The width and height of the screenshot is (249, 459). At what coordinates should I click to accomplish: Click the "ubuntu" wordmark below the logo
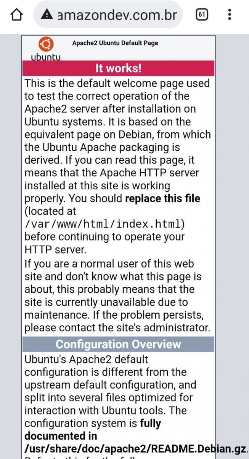45,57
